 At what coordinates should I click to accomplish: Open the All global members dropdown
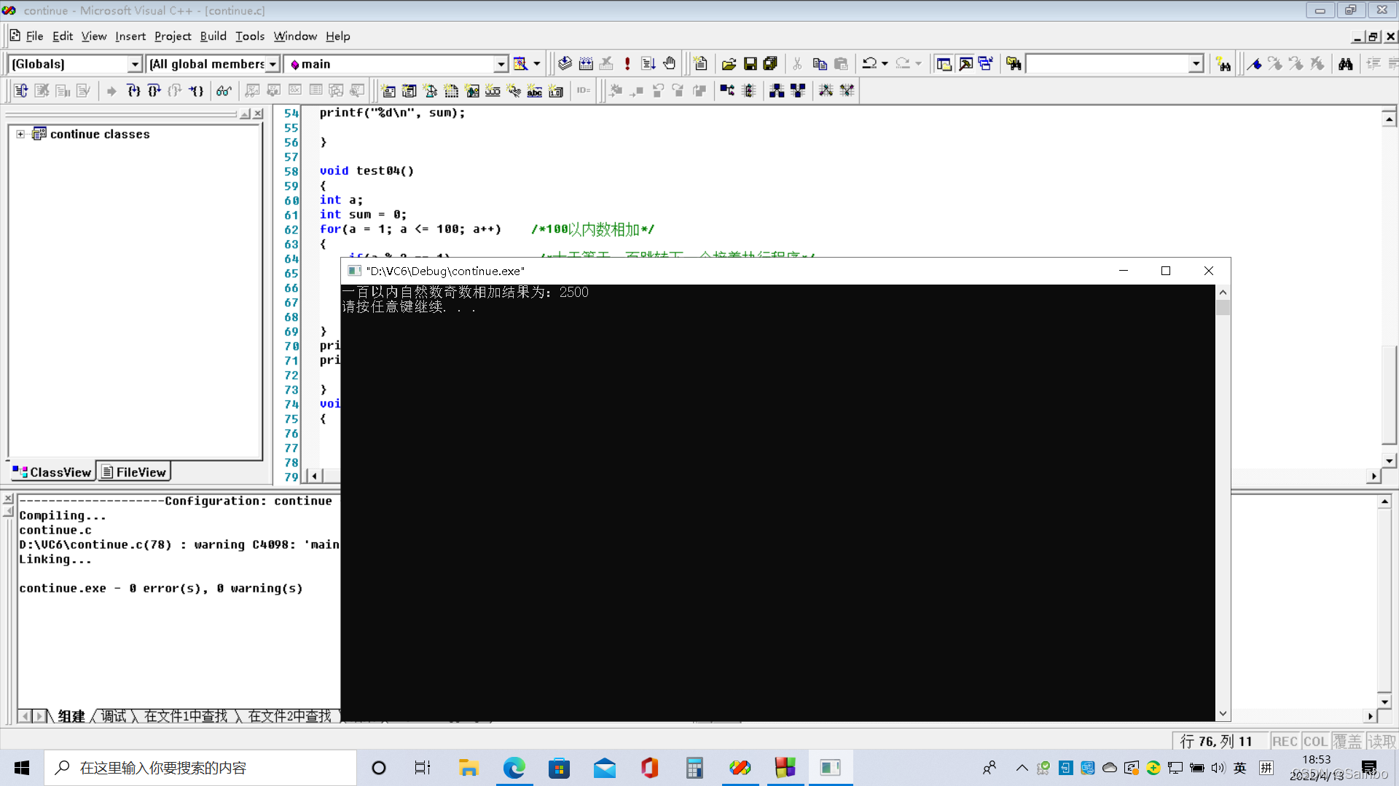pos(273,64)
